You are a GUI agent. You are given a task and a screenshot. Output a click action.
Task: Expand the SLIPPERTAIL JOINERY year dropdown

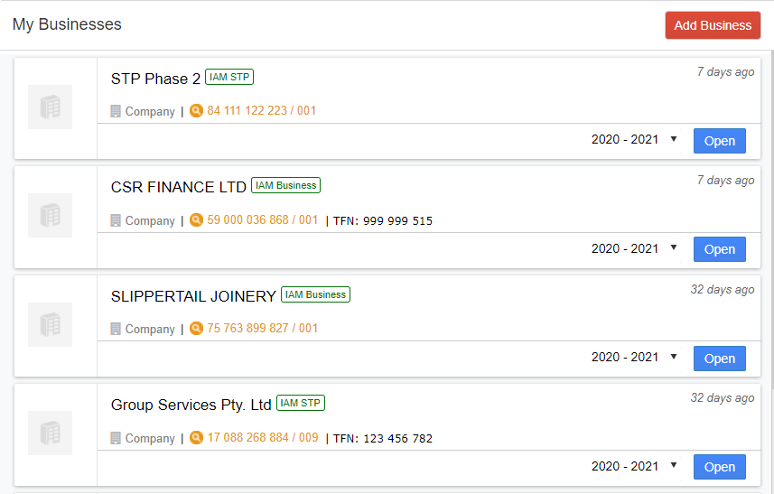[x=634, y=358]
